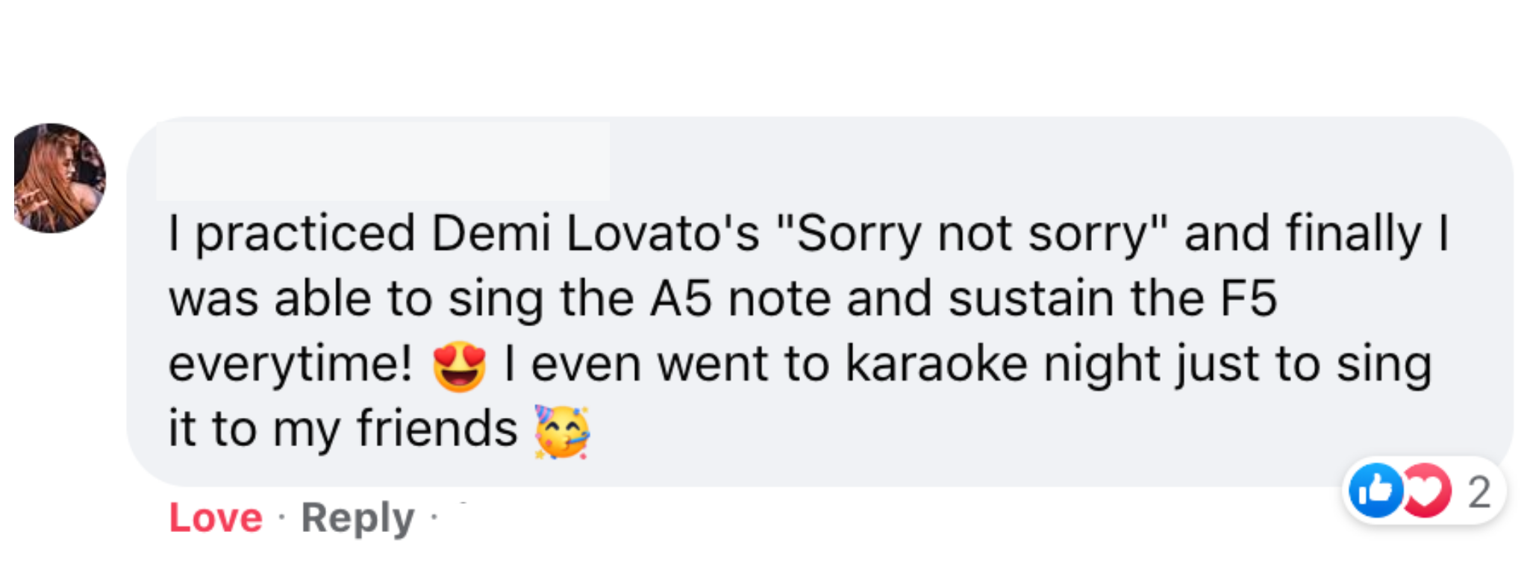Click the word "finally" in the first line
Image resolution: width=1530 pixels, height=582 pixels.
click(1353, 234)
